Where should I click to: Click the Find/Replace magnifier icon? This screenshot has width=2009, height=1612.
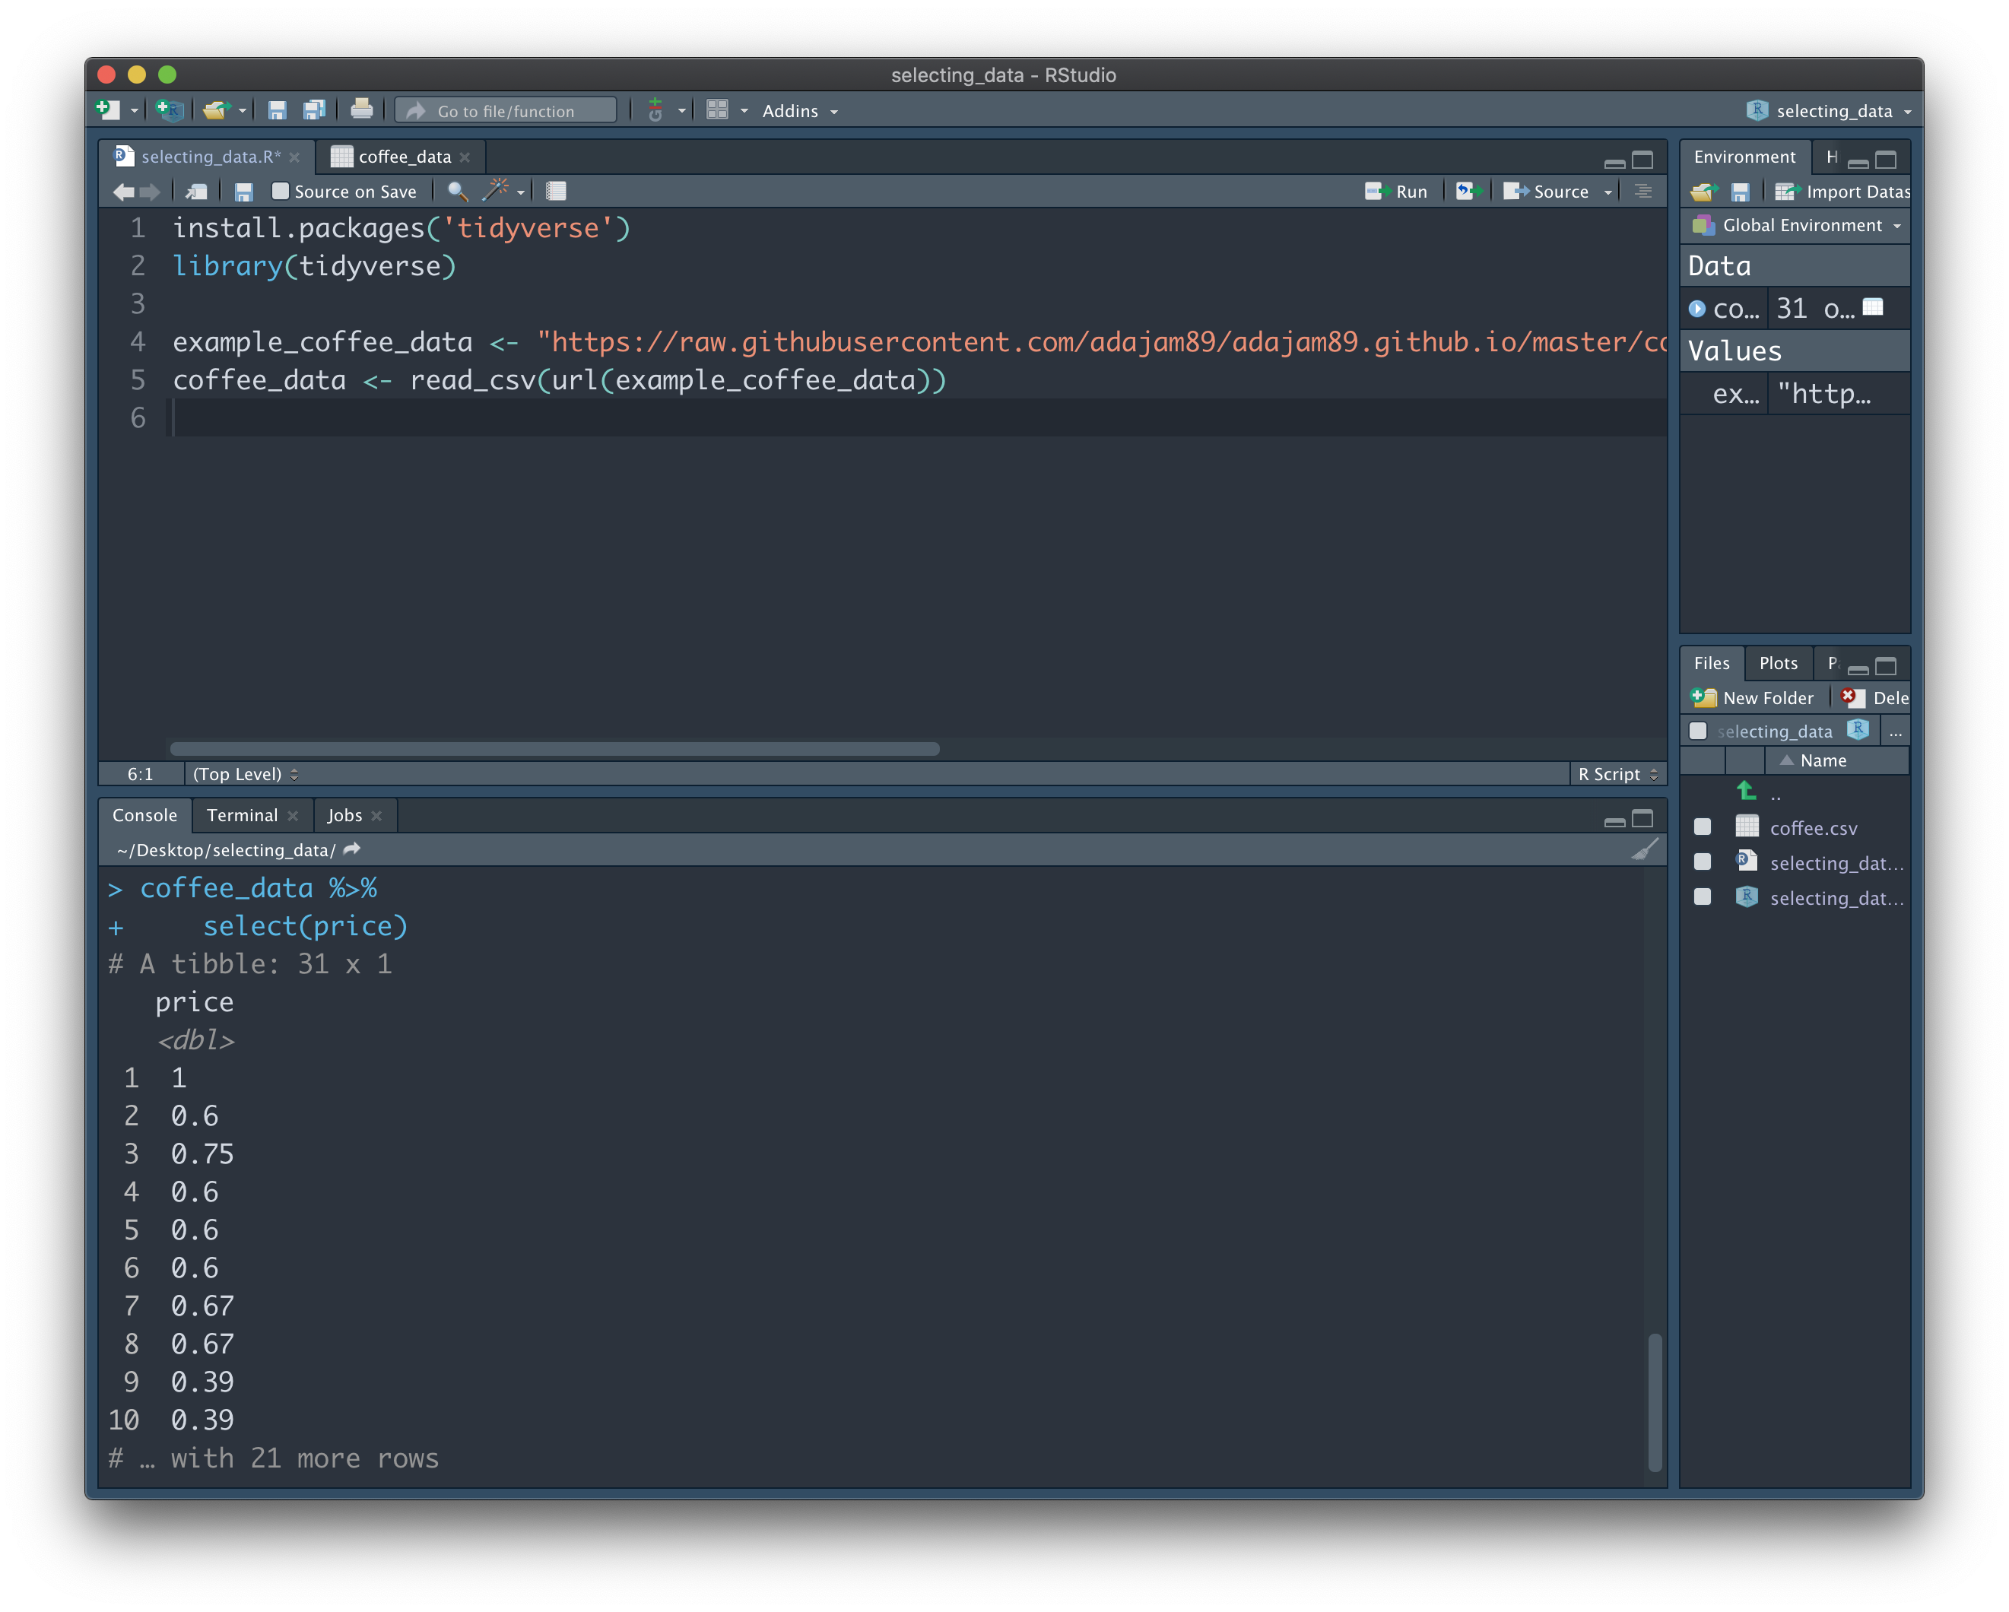click(x=456, y=191)
